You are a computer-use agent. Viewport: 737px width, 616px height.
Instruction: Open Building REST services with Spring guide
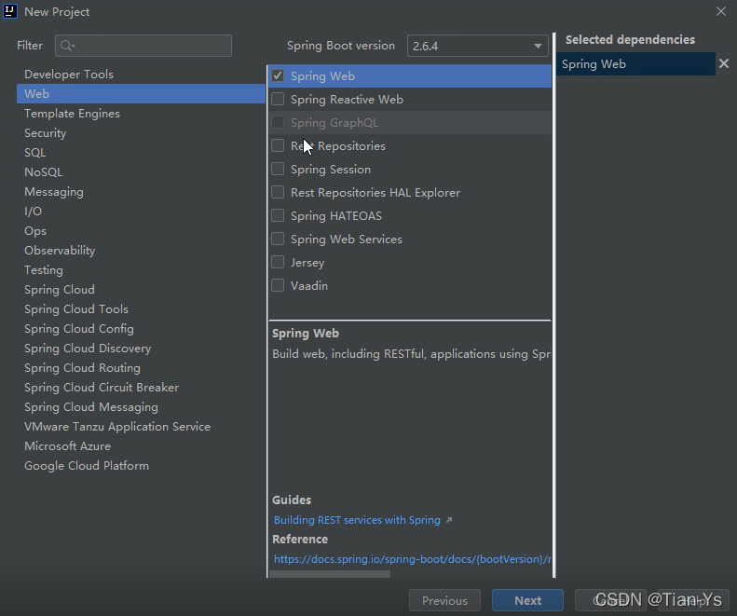pyautogui.click(x=357, y=520)
